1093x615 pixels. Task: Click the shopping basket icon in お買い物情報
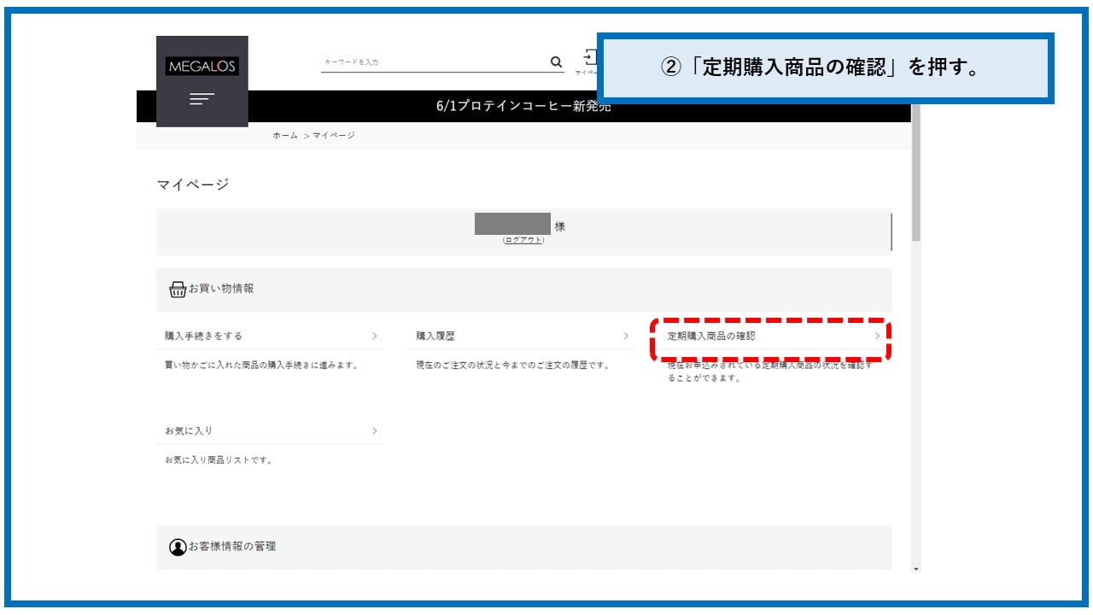(178, 289)
